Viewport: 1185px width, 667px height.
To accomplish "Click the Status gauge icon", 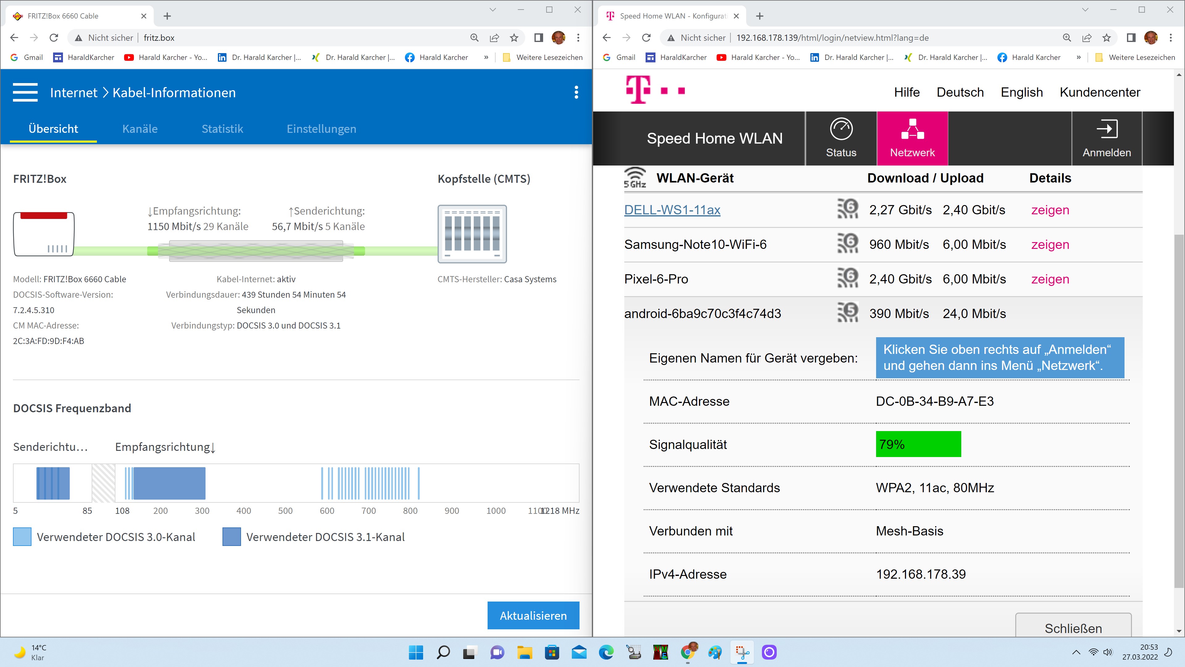I will coord(841,129).
